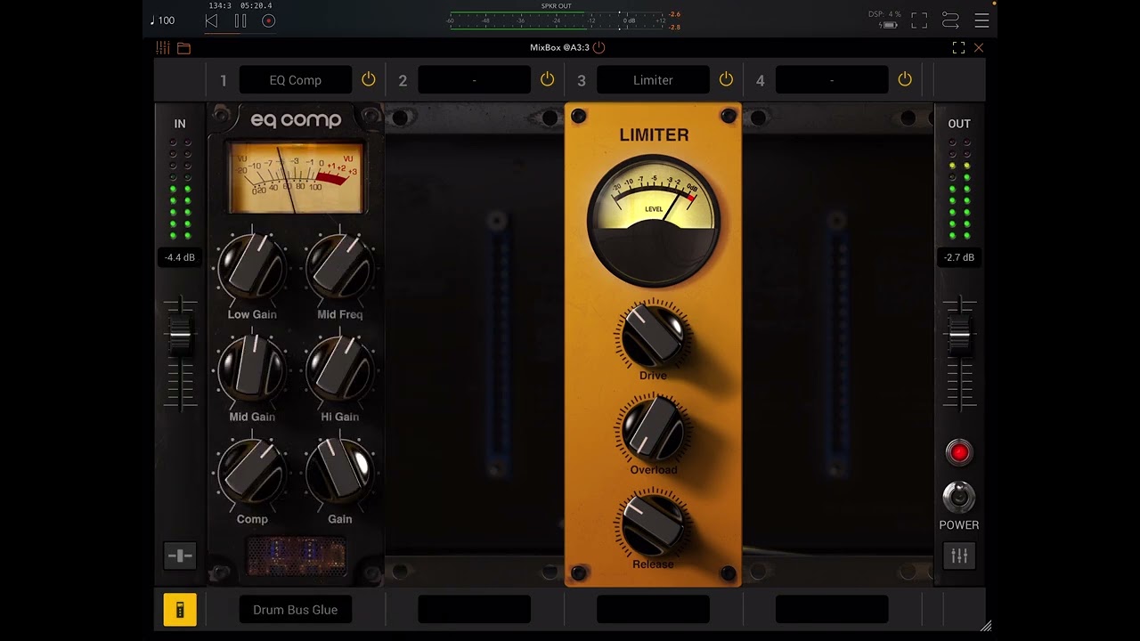The width and height of the screenshot is (1140, 641).
Task: Toggle power of slot 3 Limiter
Action: pos(727,79)
